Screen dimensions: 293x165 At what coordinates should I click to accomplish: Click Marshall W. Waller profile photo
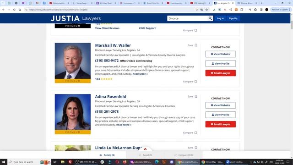[73, 61]
